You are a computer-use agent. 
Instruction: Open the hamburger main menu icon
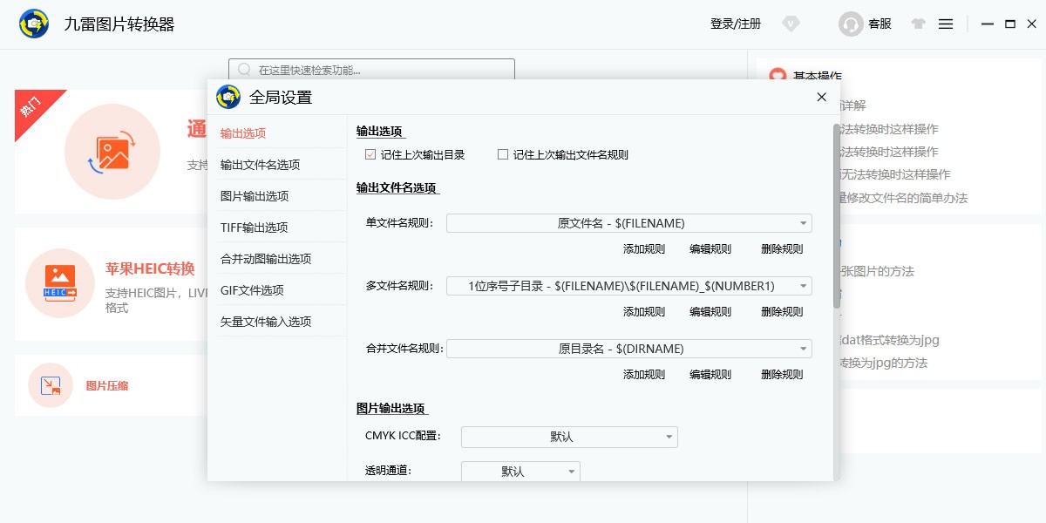pyautogui.click(x=946, y=24)
